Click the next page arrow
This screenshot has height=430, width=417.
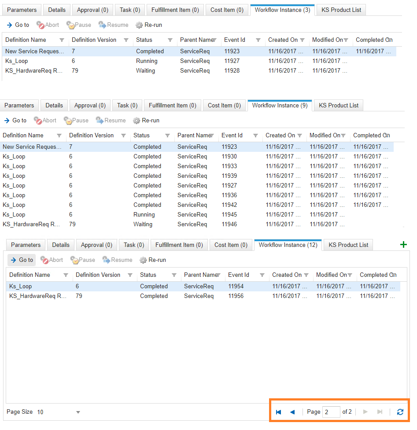pyautogui.click(x=365, y=412)
